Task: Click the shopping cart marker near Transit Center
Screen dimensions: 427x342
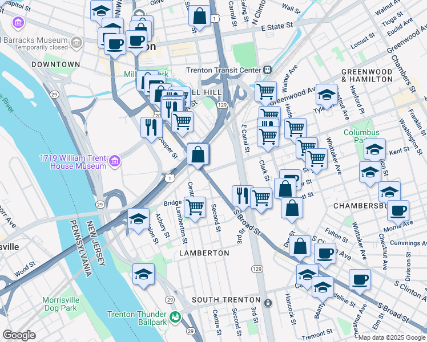Action: click(266, 94)
